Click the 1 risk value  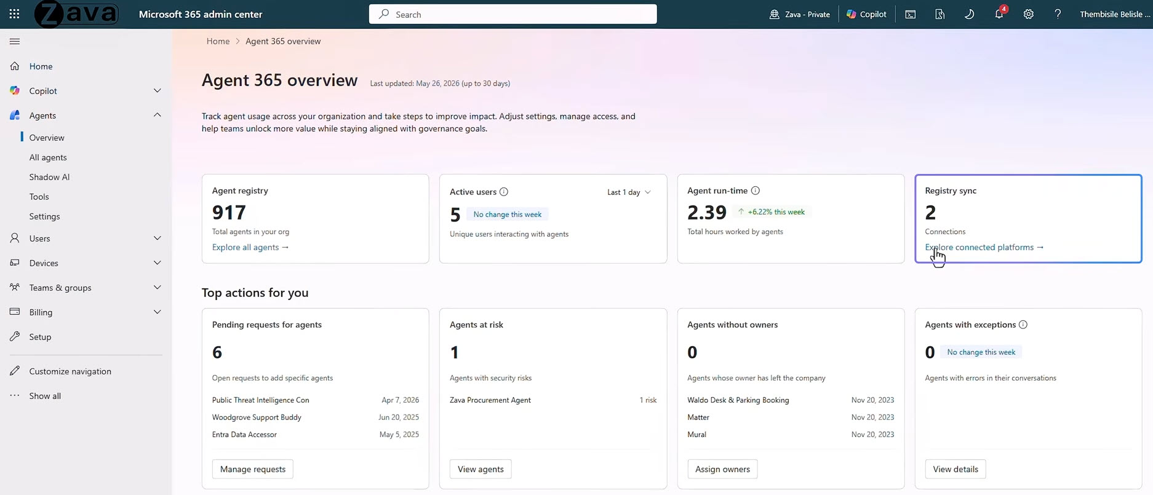(648, 400)
